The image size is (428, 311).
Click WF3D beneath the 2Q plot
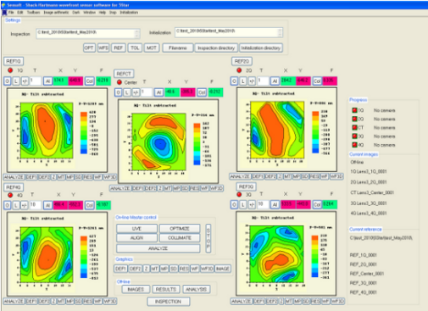pyautogui.click(x=336, y=176)
